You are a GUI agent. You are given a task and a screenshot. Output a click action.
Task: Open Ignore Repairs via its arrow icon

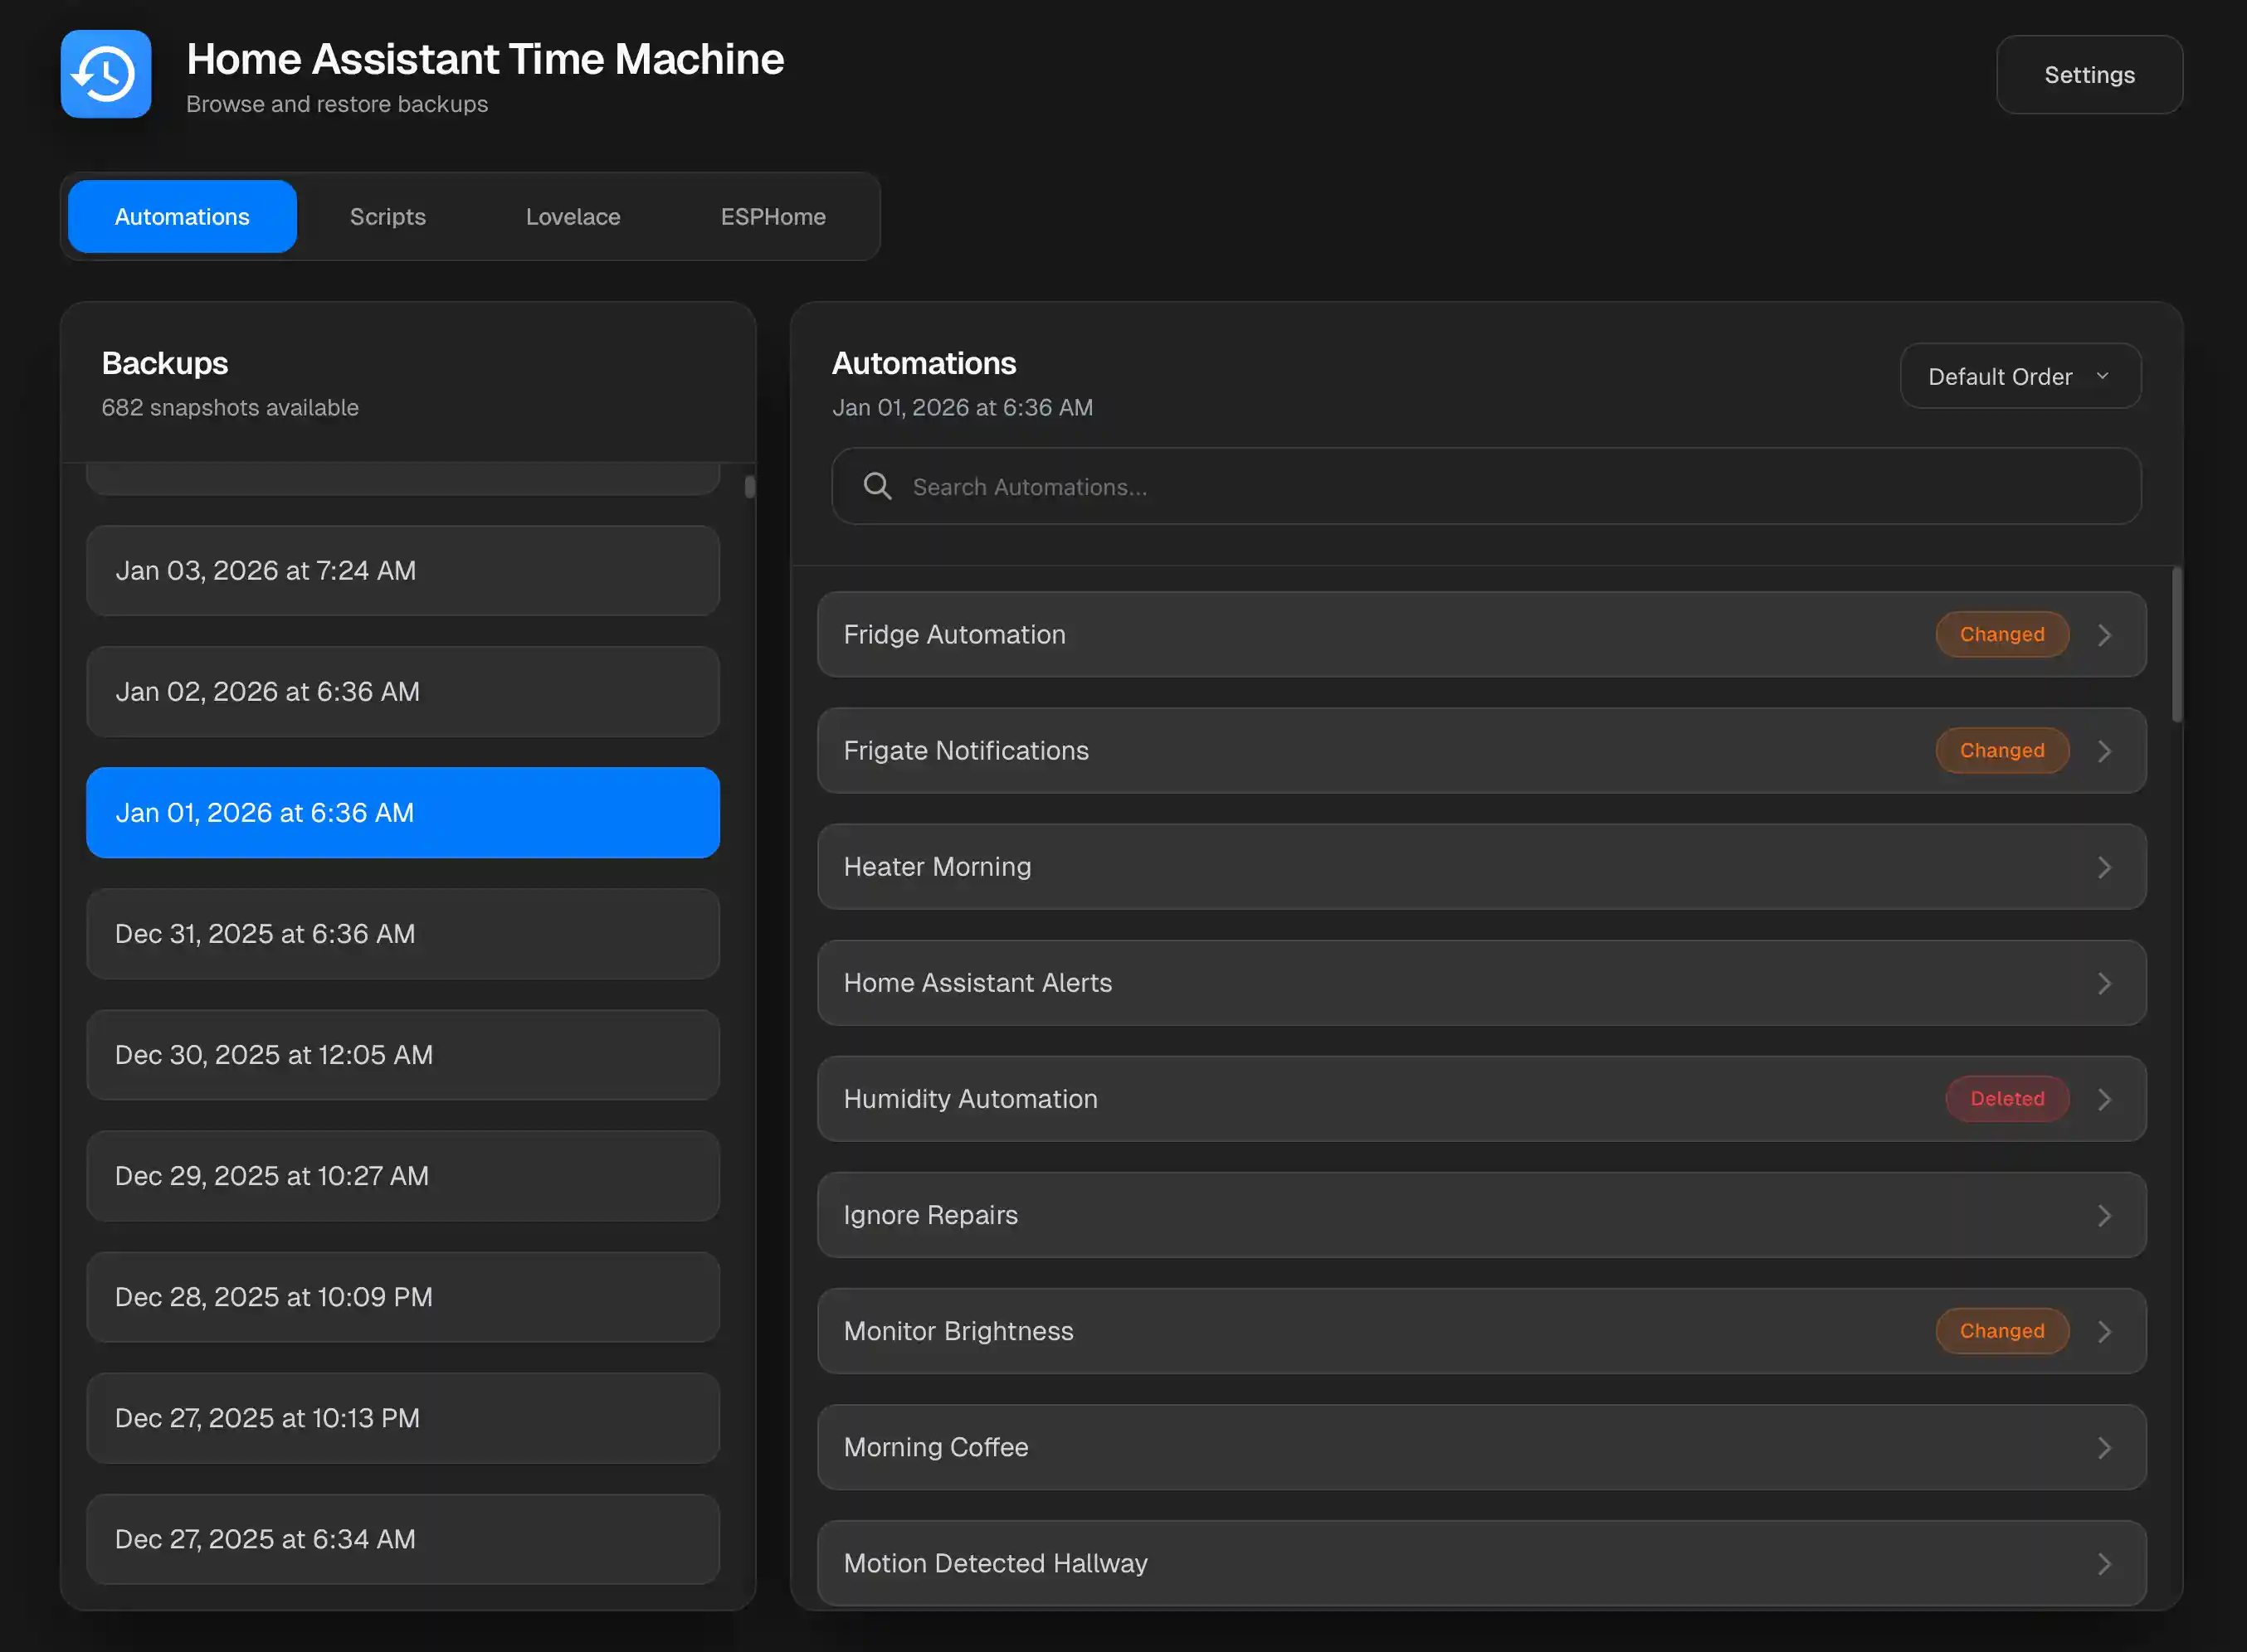coord(2106,1215)
